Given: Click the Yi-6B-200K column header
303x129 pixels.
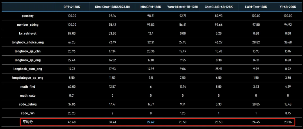Looking at the screenshot, I should click(288, 7).
